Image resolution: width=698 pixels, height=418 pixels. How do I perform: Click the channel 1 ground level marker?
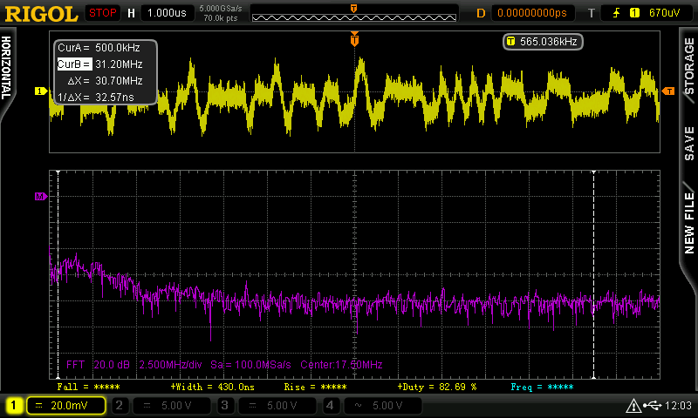click(41, 91)
